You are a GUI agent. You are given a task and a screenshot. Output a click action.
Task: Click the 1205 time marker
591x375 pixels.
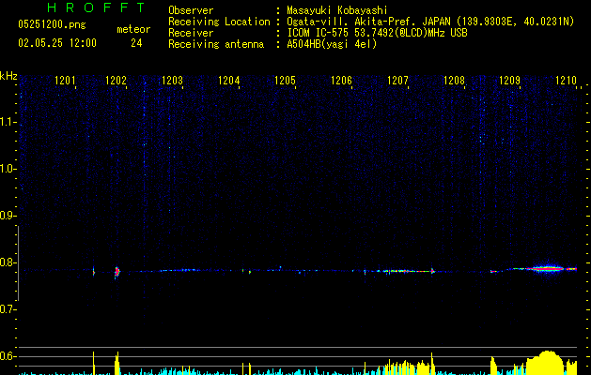pyautogui.click(x=285, y=80)
